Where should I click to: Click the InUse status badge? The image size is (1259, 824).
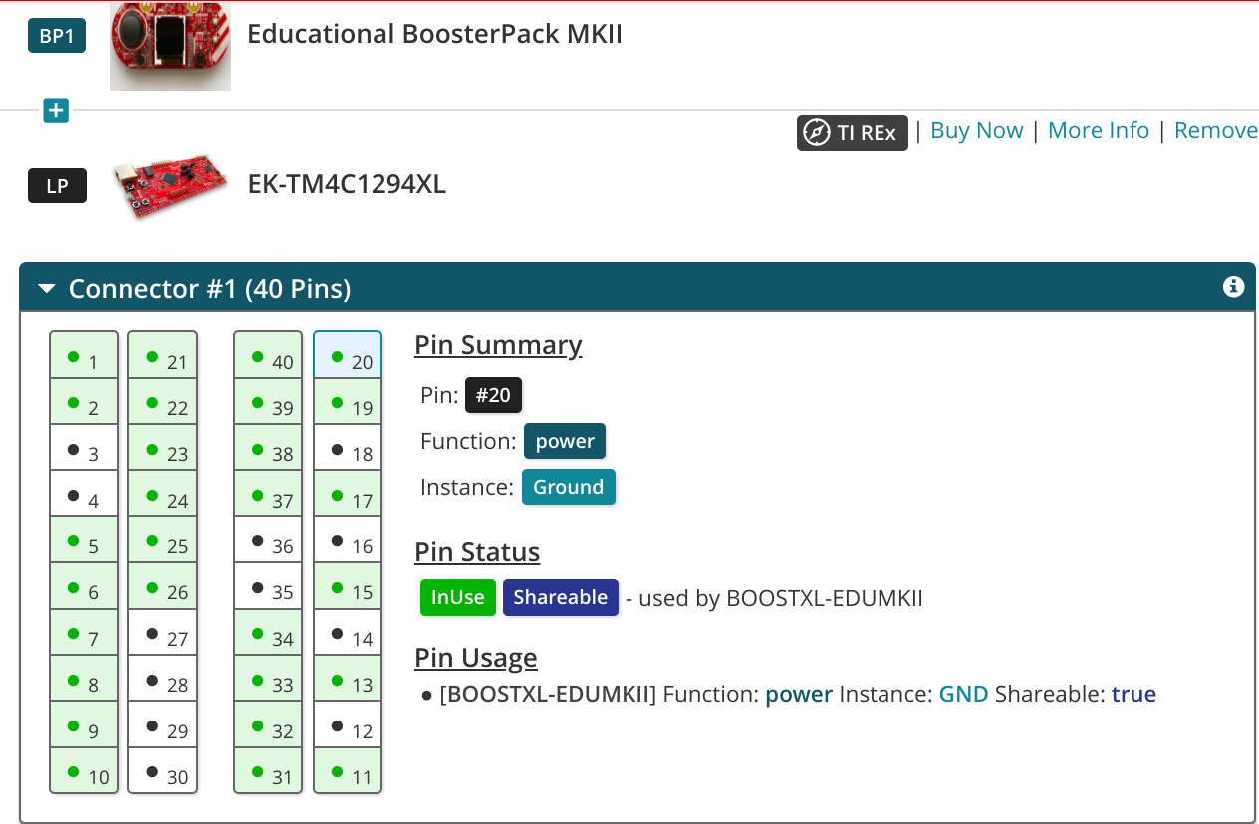pyautogui.click(x=458, y=597)
